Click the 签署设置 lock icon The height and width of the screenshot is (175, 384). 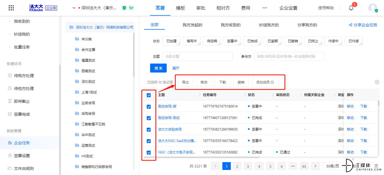pyautogui.click(x=10, y=156)
